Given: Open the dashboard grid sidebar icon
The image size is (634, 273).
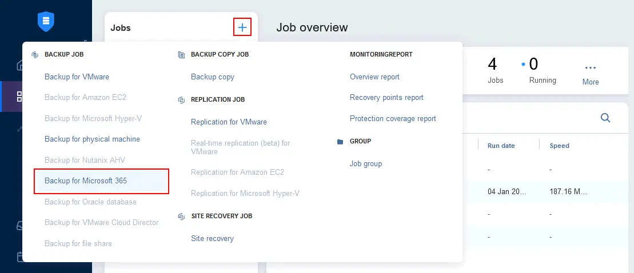Looking at the screenshot, I should (19, 96).
